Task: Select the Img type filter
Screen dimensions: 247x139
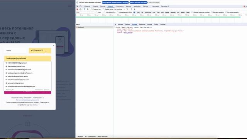Action: (162, 12)
